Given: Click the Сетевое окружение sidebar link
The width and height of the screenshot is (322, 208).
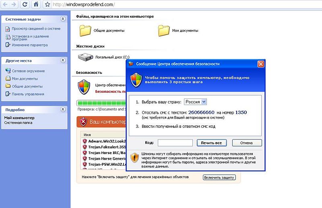Looking at the screenshot, I should click(x=28, y=71).
